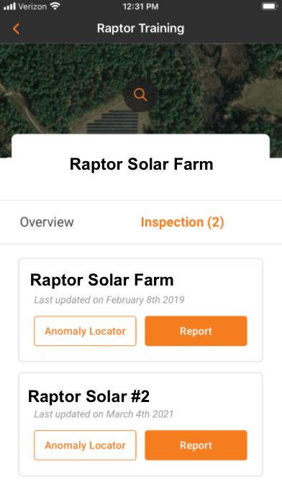Viewport: 282px width, 502px height.
Task: Tap the orange back arrow icon
Action: coord(16,29)
